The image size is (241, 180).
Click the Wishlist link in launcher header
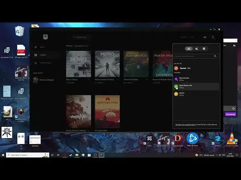183,37
